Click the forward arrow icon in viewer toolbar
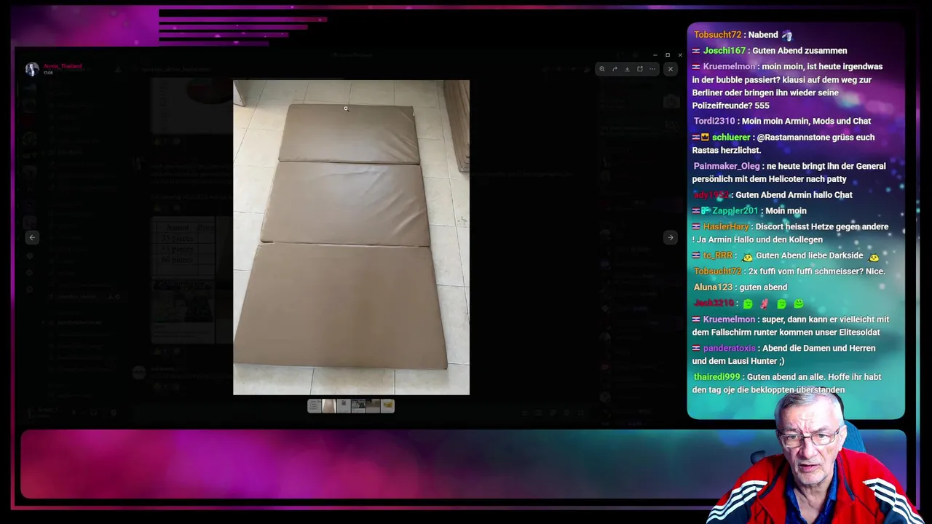 coord(615,69)
